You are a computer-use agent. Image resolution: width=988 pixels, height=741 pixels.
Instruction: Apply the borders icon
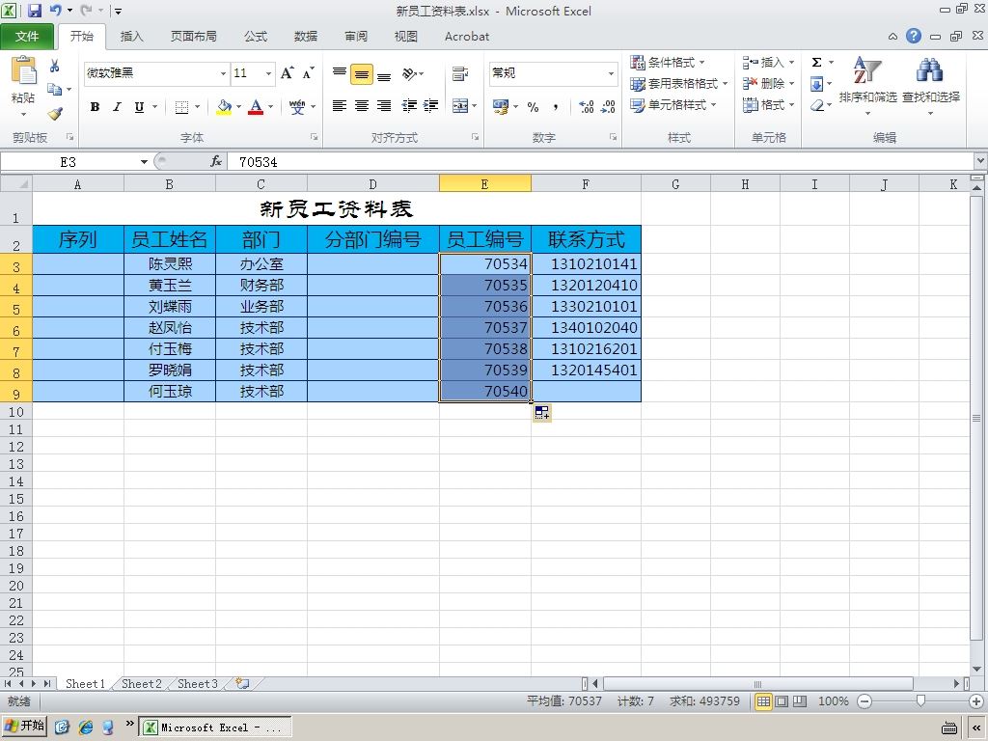click(181, 106)
